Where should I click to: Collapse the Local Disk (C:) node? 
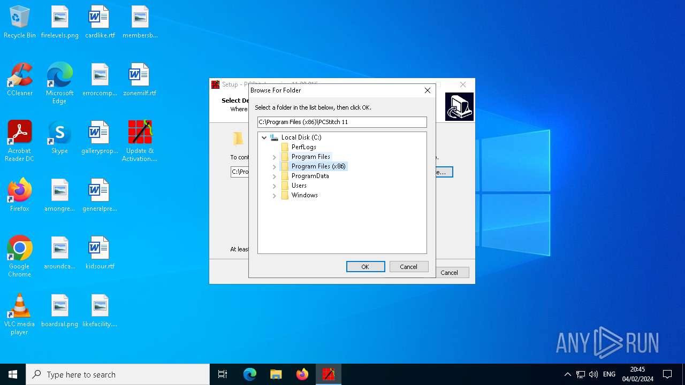264,137
